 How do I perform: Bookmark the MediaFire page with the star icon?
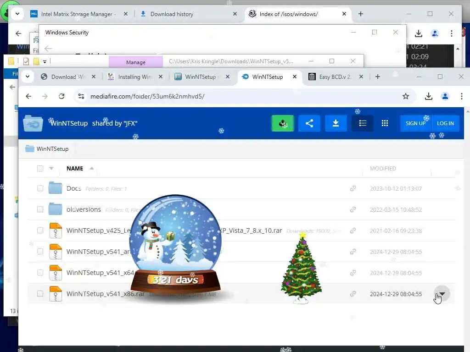tap(406, 96)
